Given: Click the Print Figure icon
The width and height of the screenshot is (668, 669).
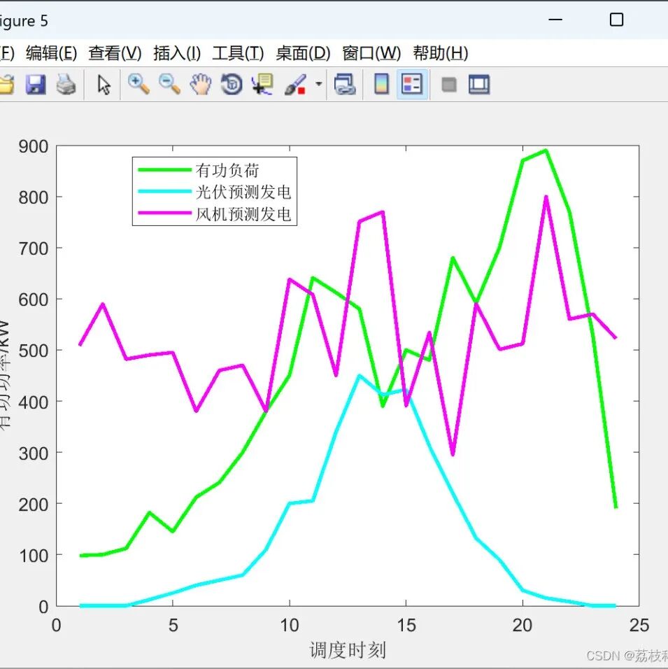Looking at the screenshot, I should [66, 84].
